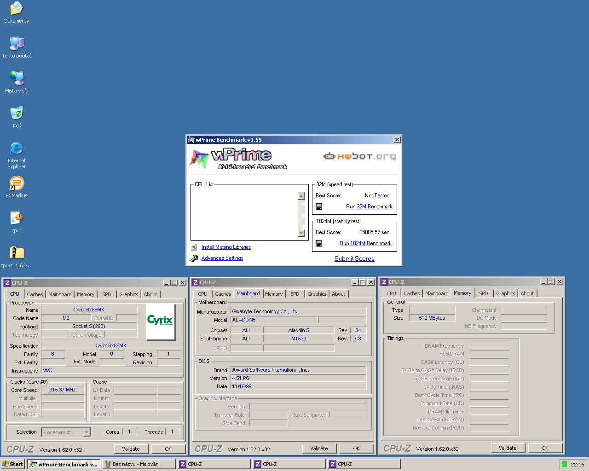The width and height of the screenshot is (589, 471).
Task: Click the Install Missing Libraries icon
Action: (x=194, y=247)
